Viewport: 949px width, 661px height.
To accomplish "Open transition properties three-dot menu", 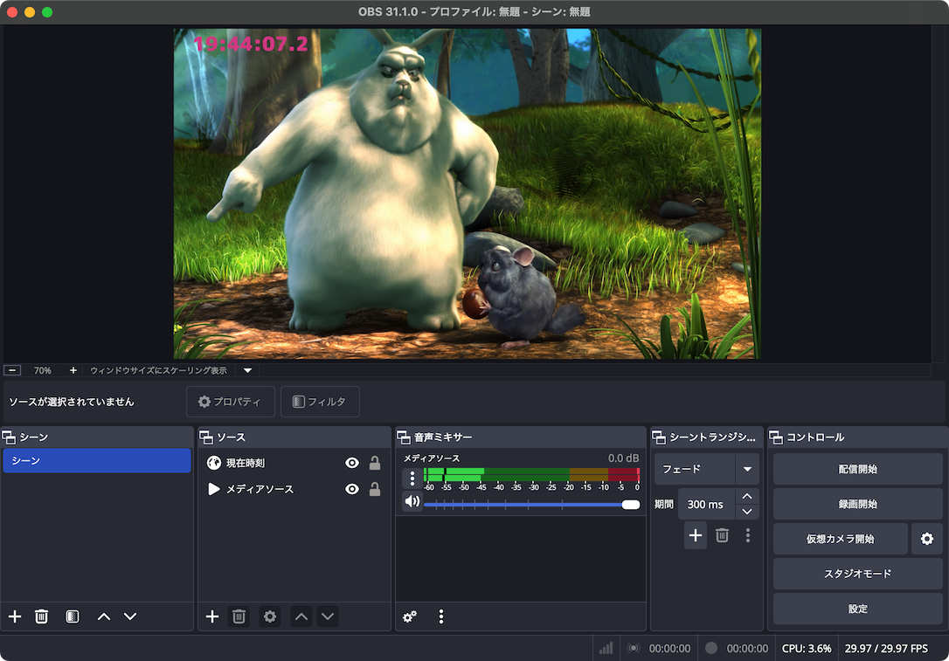I will click(x=748, y=535).
